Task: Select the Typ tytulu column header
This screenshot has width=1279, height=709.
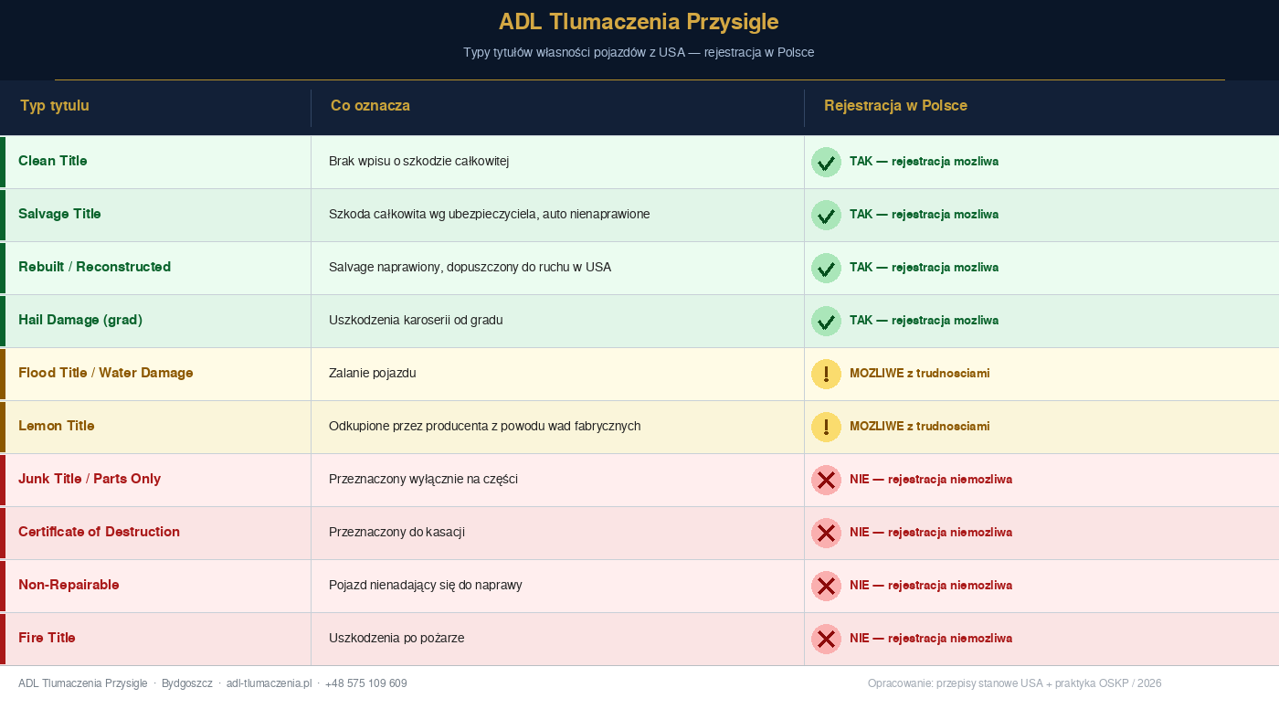Action: pyautogui.click(x=55, y=106)
